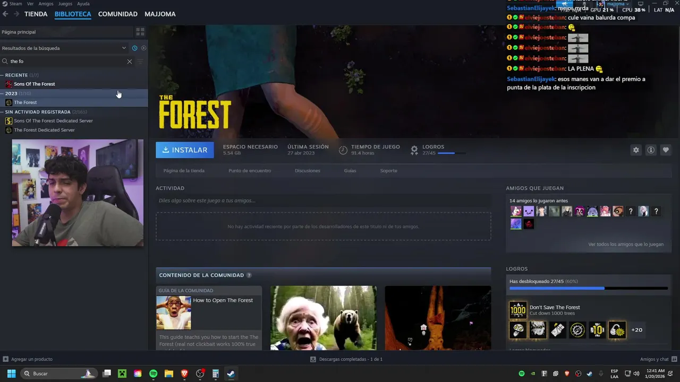This screenshot has width=680, height=382.
Task: Toggle the ready-to-play filter icon
Action: pos(143,48)
